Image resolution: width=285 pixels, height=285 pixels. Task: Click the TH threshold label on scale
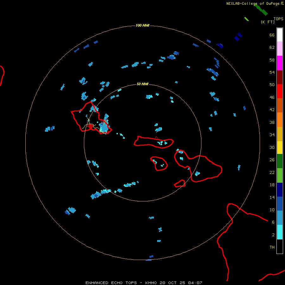272,247
